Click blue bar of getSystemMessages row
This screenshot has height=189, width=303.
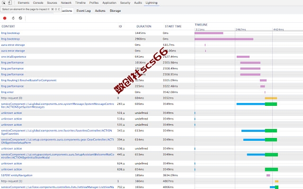[250, 104]
